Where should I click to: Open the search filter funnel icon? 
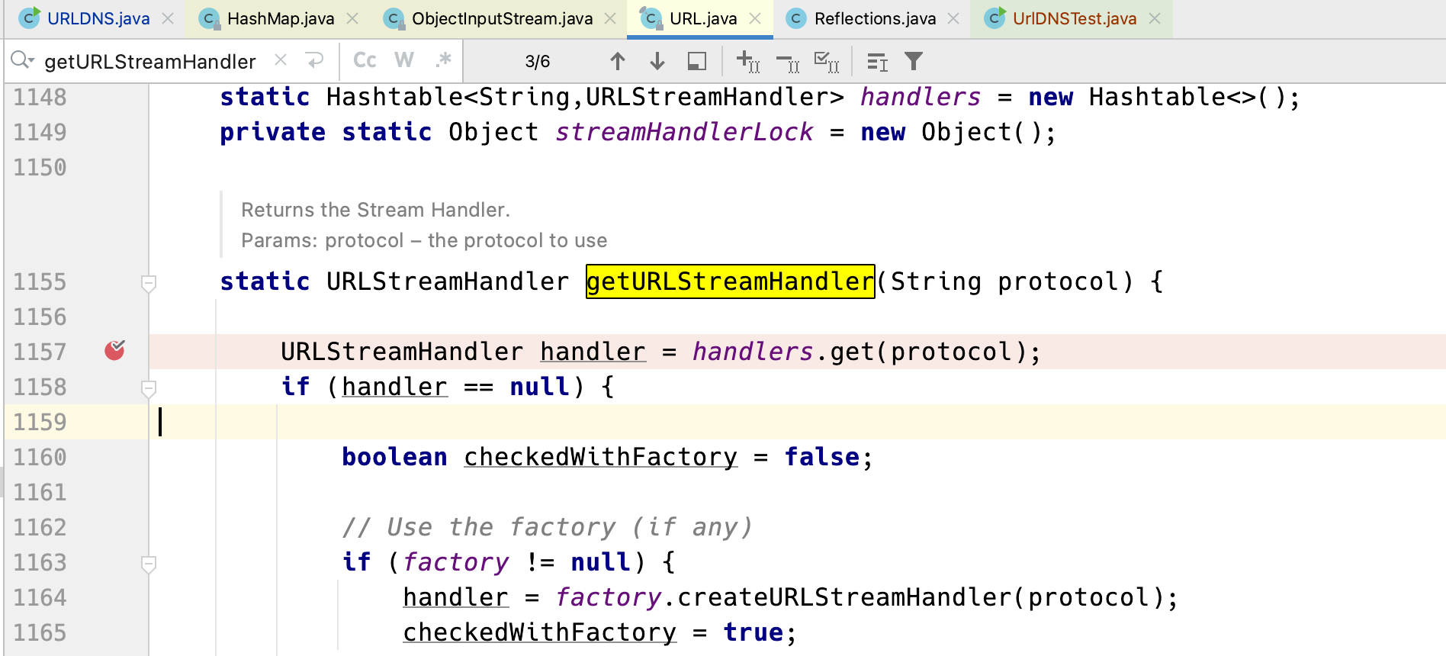coord(914,61)
